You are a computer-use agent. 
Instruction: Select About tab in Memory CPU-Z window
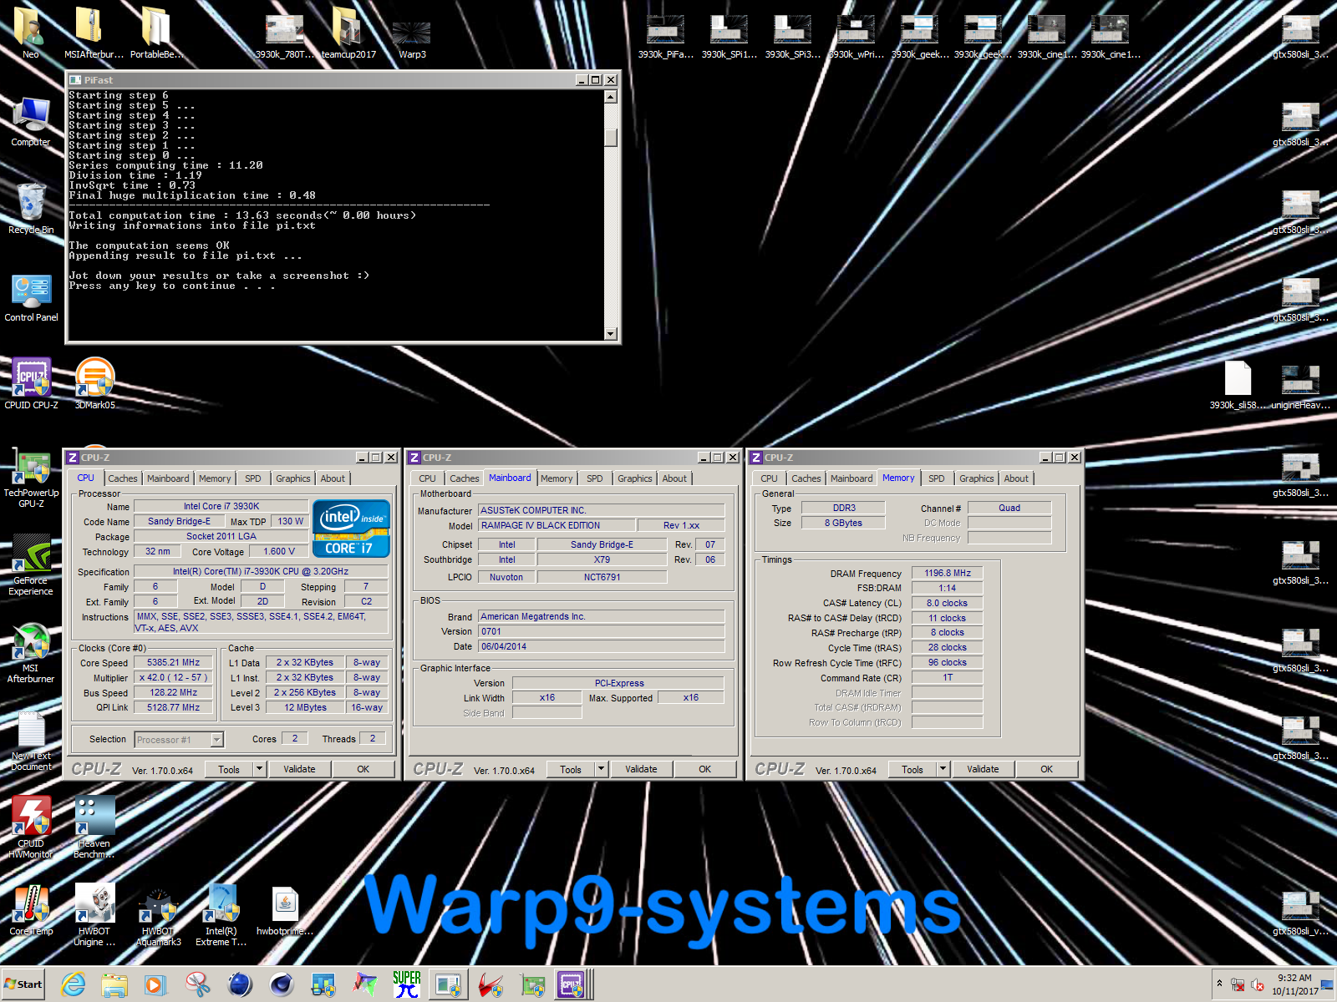tap(1016, 478)
